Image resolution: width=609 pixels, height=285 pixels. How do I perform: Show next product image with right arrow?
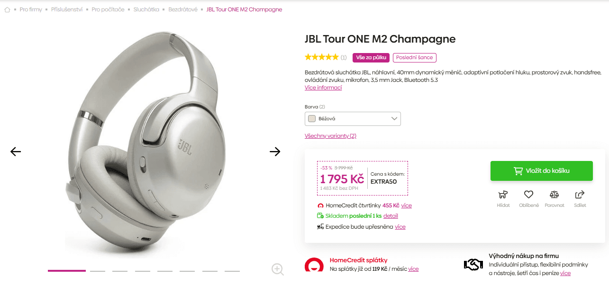click(275, 151)
